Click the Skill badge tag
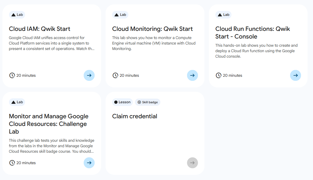 (148, 102)
